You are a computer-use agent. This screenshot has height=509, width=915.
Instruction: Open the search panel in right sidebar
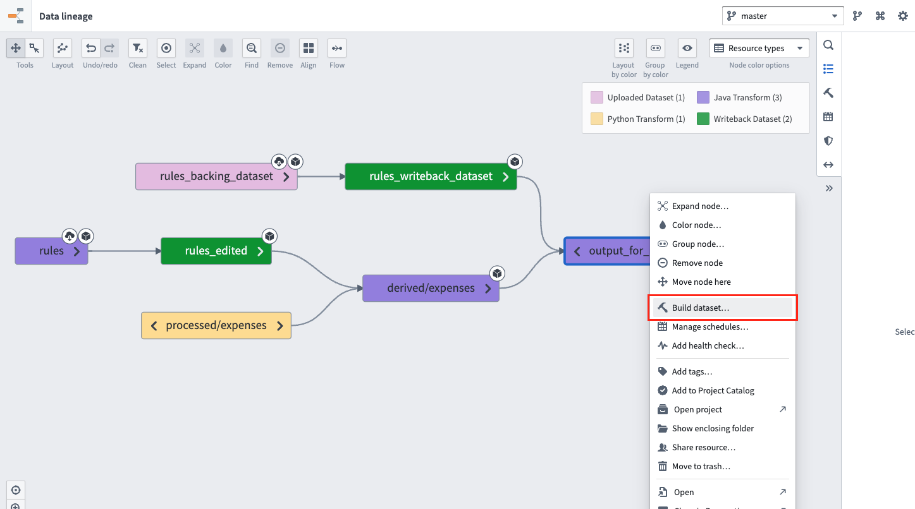point(828,45)
